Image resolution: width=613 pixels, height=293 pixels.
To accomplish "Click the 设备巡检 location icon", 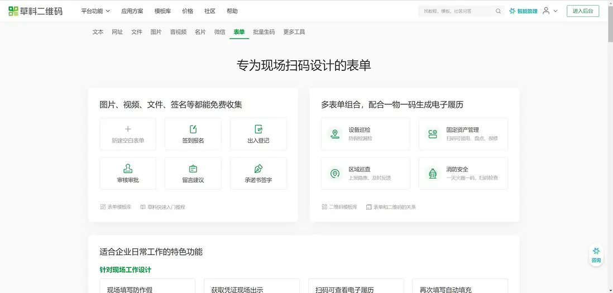I will 334,134.
